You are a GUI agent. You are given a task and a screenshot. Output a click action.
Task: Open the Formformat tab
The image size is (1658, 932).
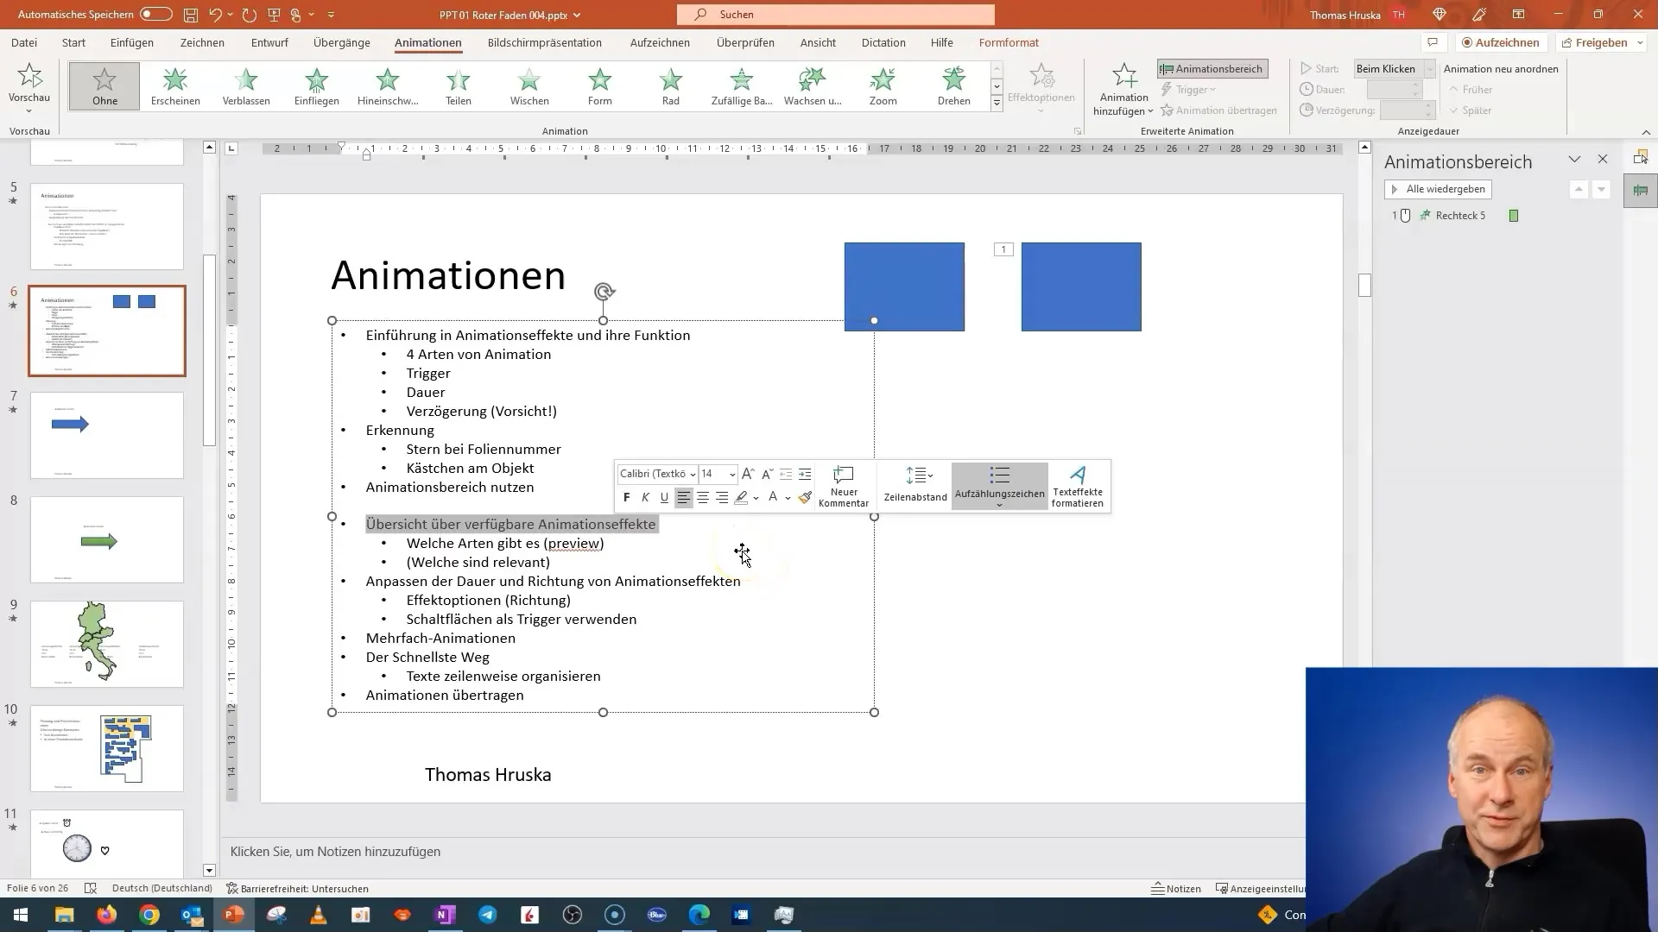pos(1009,42)
